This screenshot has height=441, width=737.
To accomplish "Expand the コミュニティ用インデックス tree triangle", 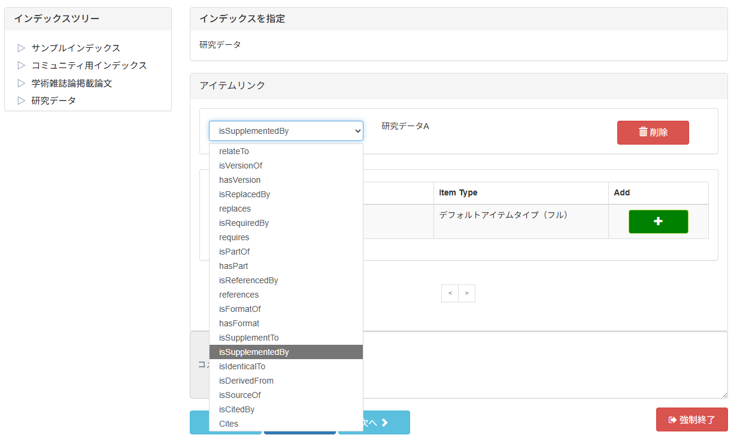I will pyautogui.click(x=22, y=65).
